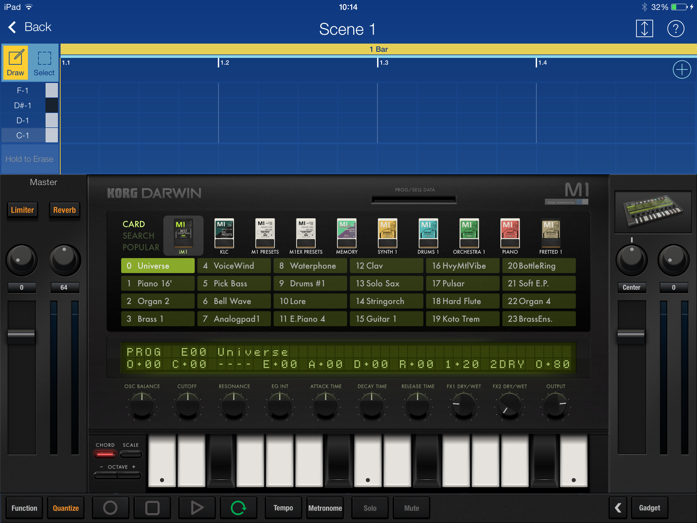Toggle the CHORD mode switch

tap(105, 454)
